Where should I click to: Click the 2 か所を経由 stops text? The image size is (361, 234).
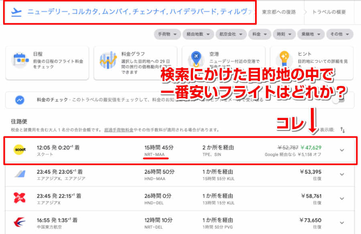pos(218,147)
